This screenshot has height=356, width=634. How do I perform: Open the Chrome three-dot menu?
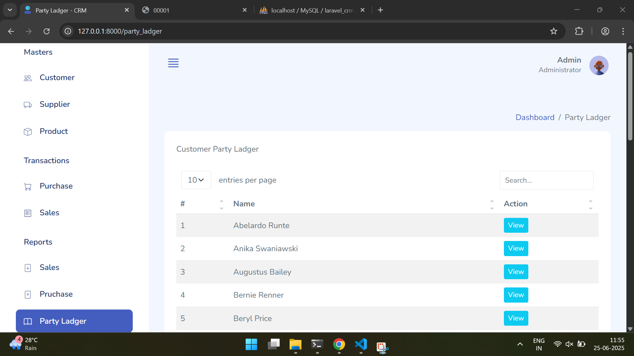click(623, 31)
